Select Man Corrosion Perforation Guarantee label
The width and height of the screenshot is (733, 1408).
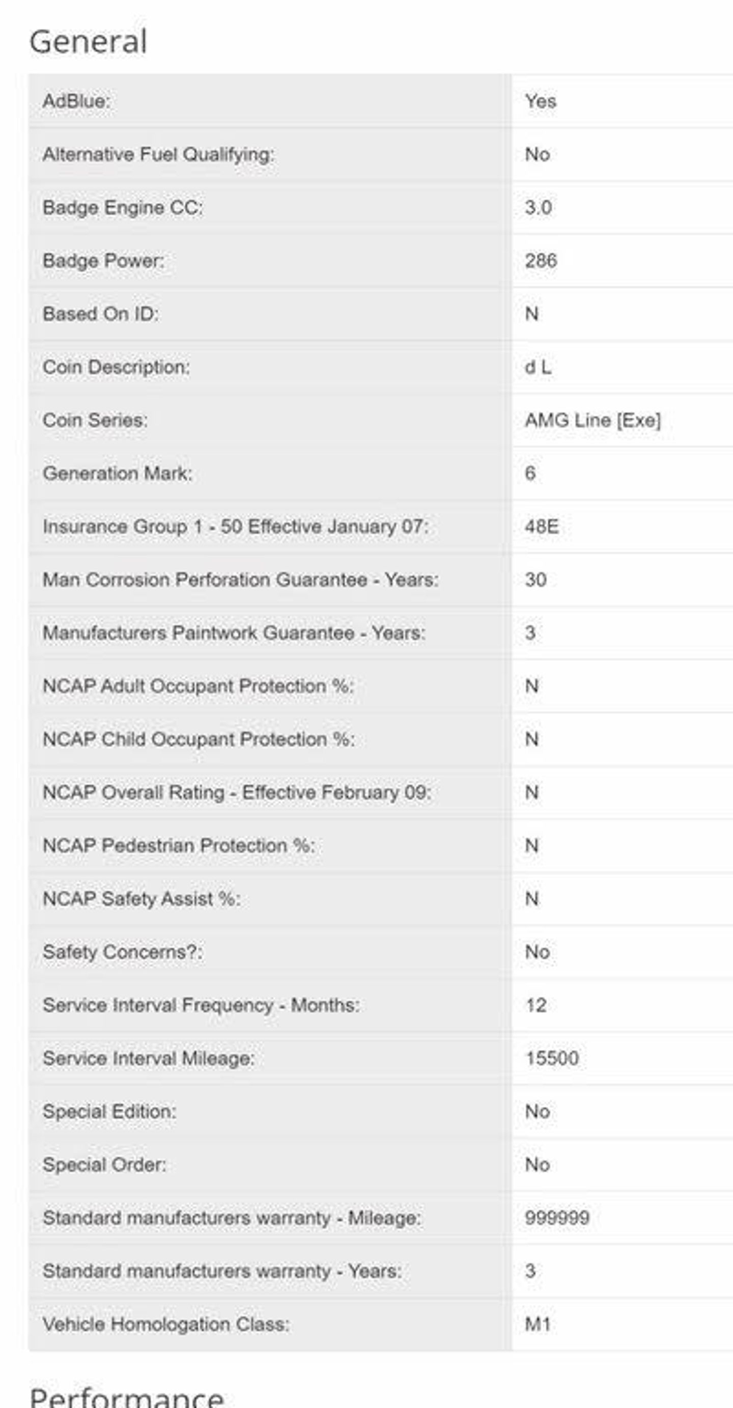pos(240,580)
